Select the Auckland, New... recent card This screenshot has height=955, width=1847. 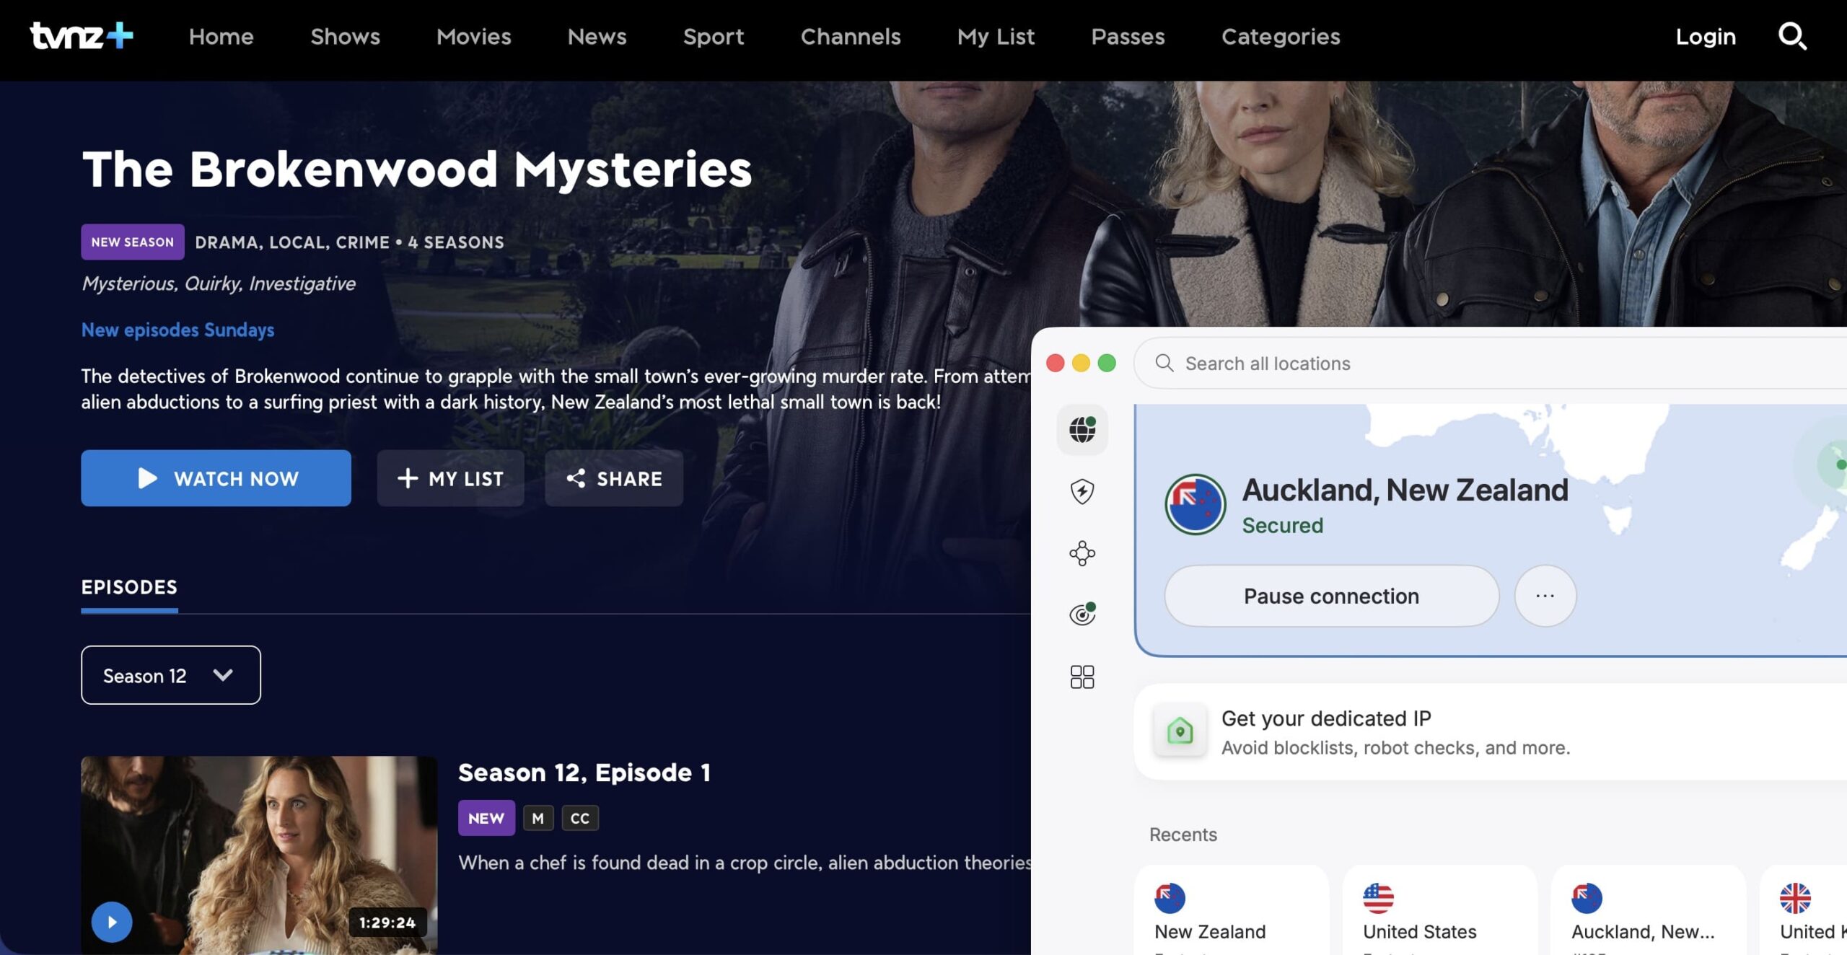tap(1649, 910)
